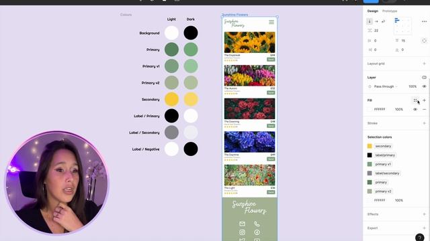Toggle layer visibility eye icon
430x241 pixels.
tap(424, 86)
